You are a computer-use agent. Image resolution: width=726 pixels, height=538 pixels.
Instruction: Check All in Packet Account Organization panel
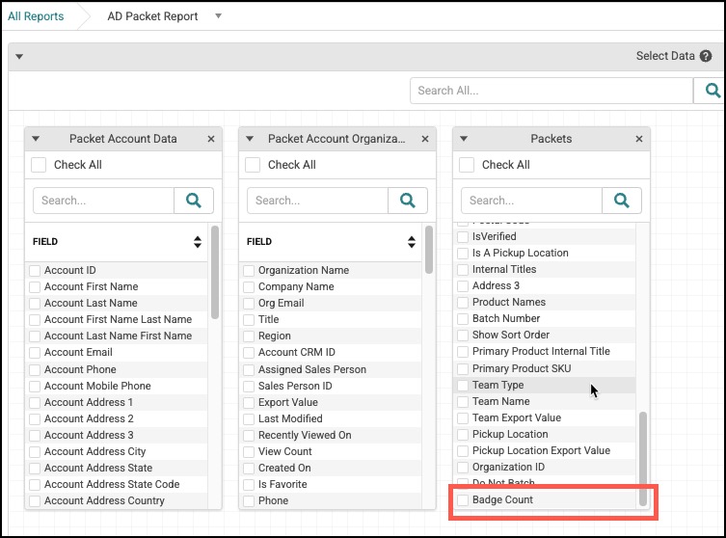(x=253, y=165)
